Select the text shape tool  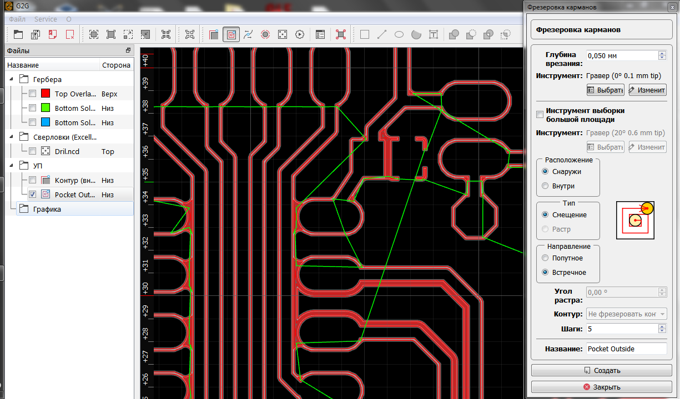coord(434,34)
